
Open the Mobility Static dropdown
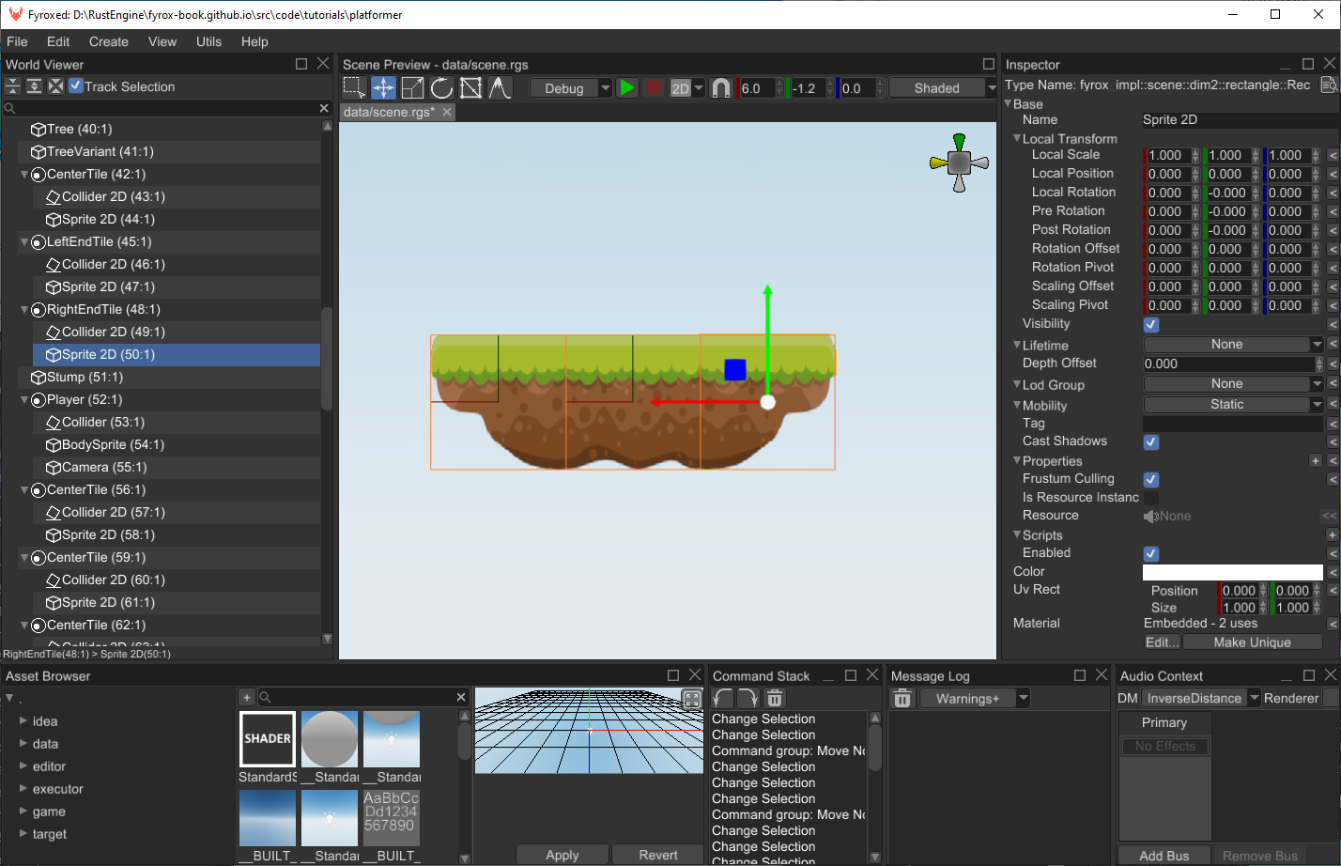click(x=1233, y=405)
